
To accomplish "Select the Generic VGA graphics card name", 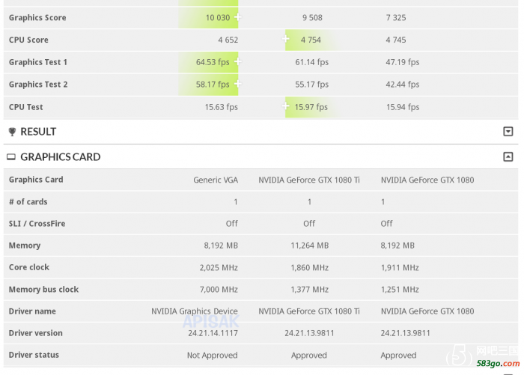I will pos(216,180).
